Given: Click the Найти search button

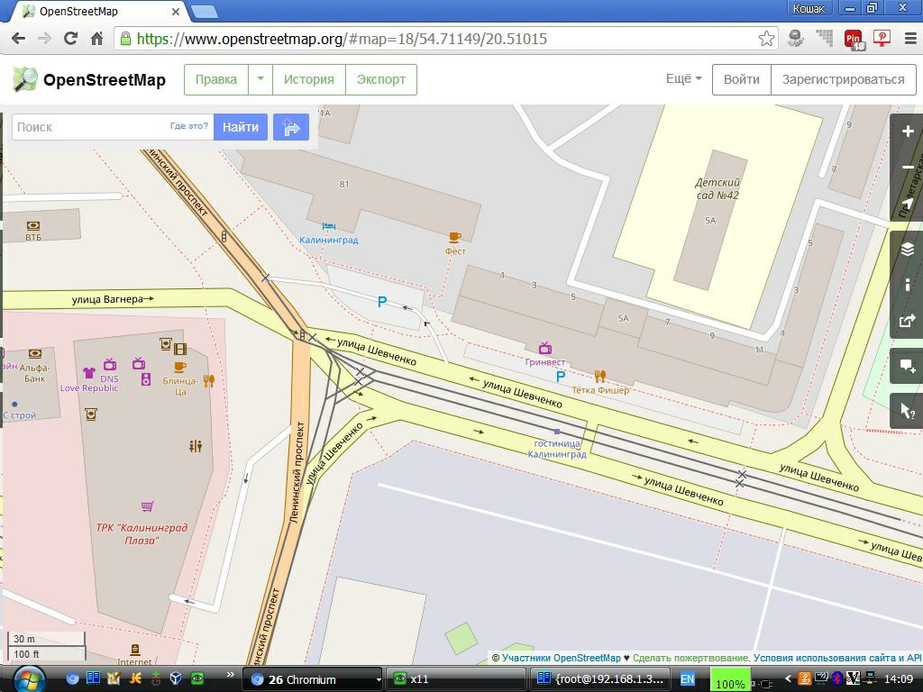Looking at the screenshot, I should pyautogui.click(x=240, y=126).
